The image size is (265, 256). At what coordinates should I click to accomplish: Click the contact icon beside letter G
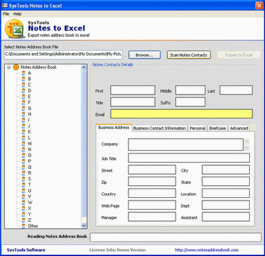coord(24,108)
